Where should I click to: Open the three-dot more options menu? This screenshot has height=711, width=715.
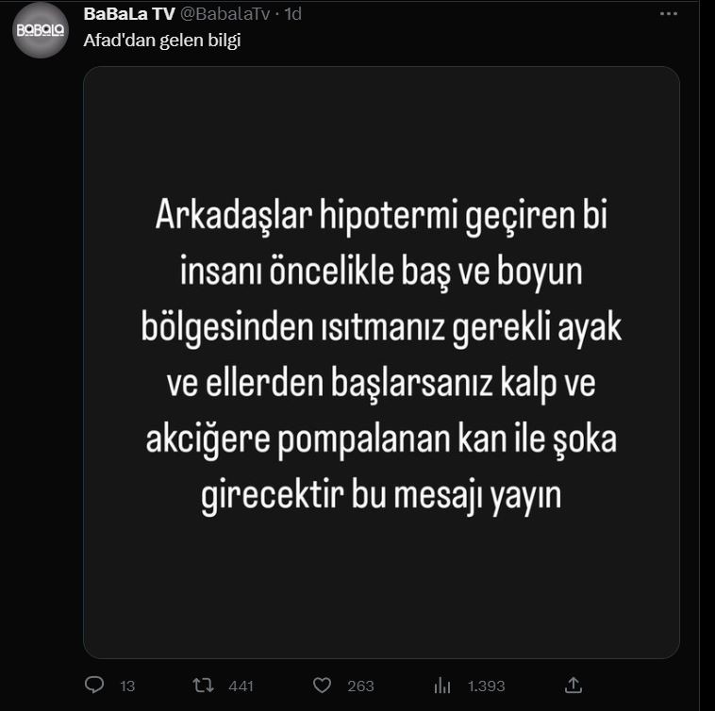coord(669,14)
